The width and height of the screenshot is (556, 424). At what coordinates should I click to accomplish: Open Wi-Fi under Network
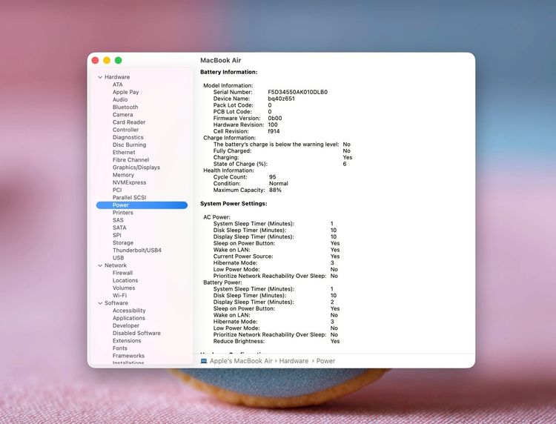pos(119,295)
